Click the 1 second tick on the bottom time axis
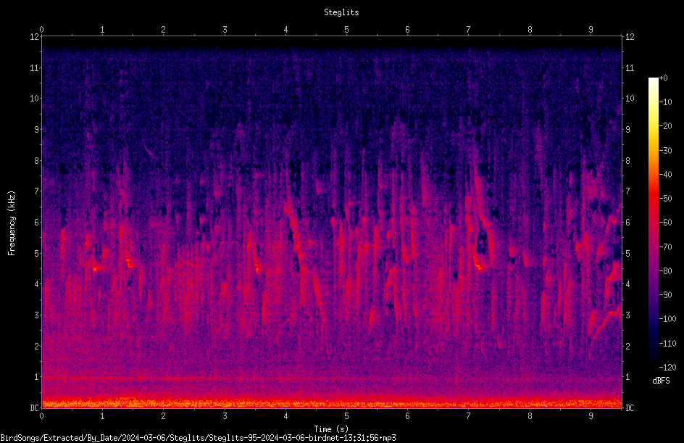The image size is (684, 443). 102,416
